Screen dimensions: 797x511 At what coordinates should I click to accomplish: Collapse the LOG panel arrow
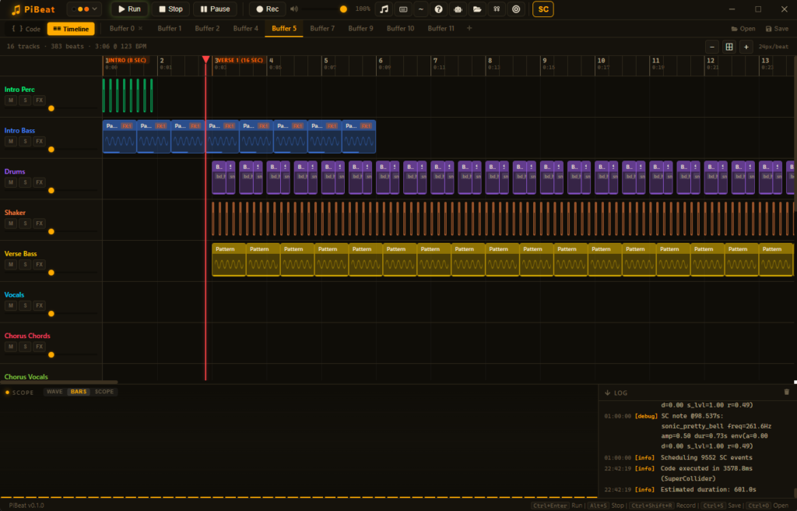607,393
